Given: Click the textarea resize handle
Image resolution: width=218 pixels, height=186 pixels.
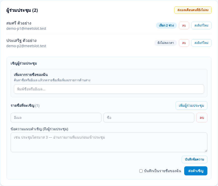Looking at the screenshot, I should (x=206, y=151).
